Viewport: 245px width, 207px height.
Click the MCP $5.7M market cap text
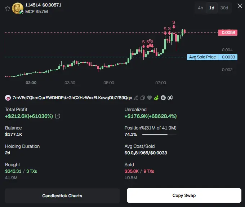[x=36, y=12]
